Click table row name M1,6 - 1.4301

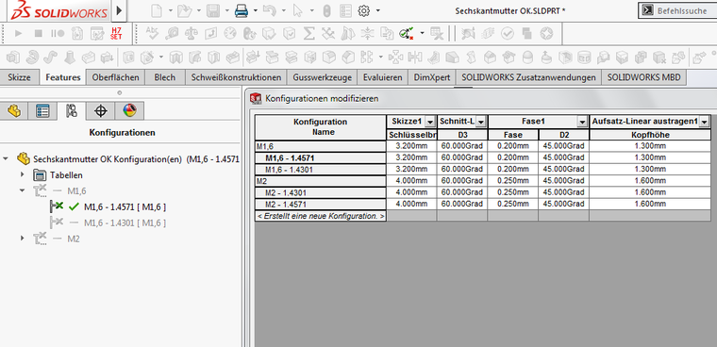click(x=321, y=169)
